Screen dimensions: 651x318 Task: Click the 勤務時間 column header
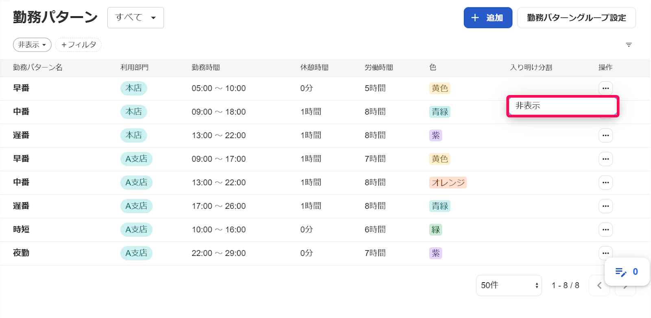(x=206, y=67)
